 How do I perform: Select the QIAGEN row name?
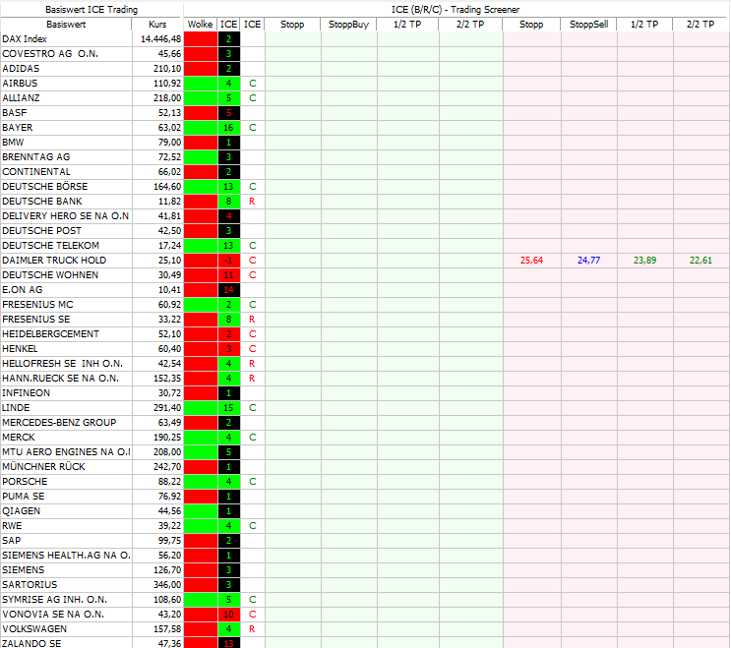[x=21, y=511]
